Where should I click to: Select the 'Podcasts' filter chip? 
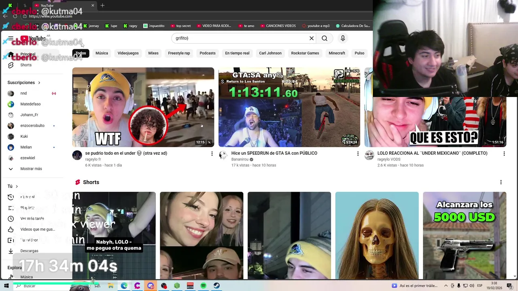[208, 53]
